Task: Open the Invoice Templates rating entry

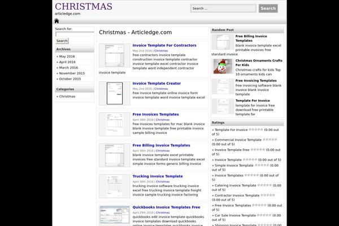Action: click(229, 176)
